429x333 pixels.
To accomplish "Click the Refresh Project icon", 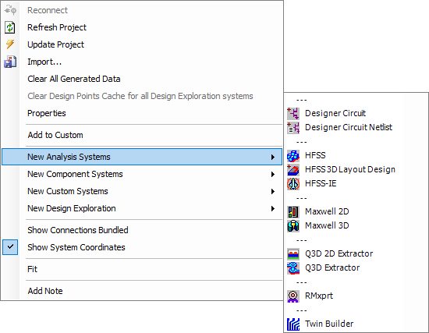I will pyautogui.click(x=10, y=27).
